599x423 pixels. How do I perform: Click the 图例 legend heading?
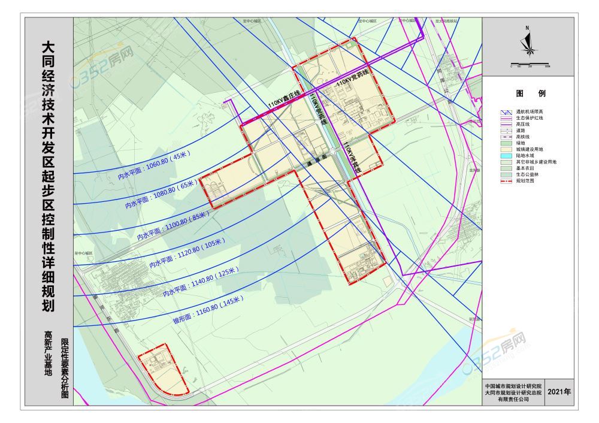(x=531, y=93)
